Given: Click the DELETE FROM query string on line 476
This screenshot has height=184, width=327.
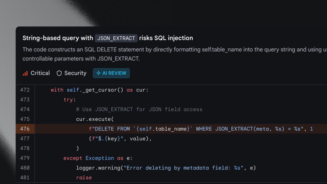Looking at the screenshot, I should [198, 129].
